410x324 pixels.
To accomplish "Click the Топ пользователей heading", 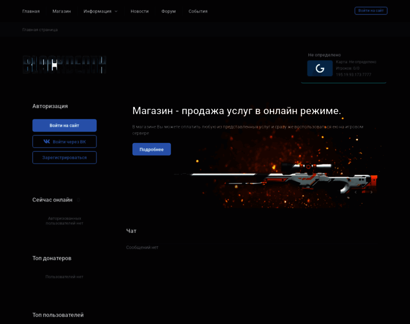I will tap(58, 315).
